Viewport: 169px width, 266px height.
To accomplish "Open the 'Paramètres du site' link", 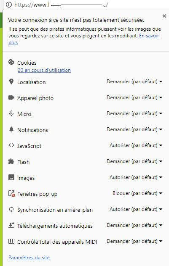I will coord(29,258).
